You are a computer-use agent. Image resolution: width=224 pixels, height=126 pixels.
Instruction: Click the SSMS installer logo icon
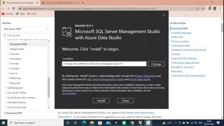pos(67,32)
